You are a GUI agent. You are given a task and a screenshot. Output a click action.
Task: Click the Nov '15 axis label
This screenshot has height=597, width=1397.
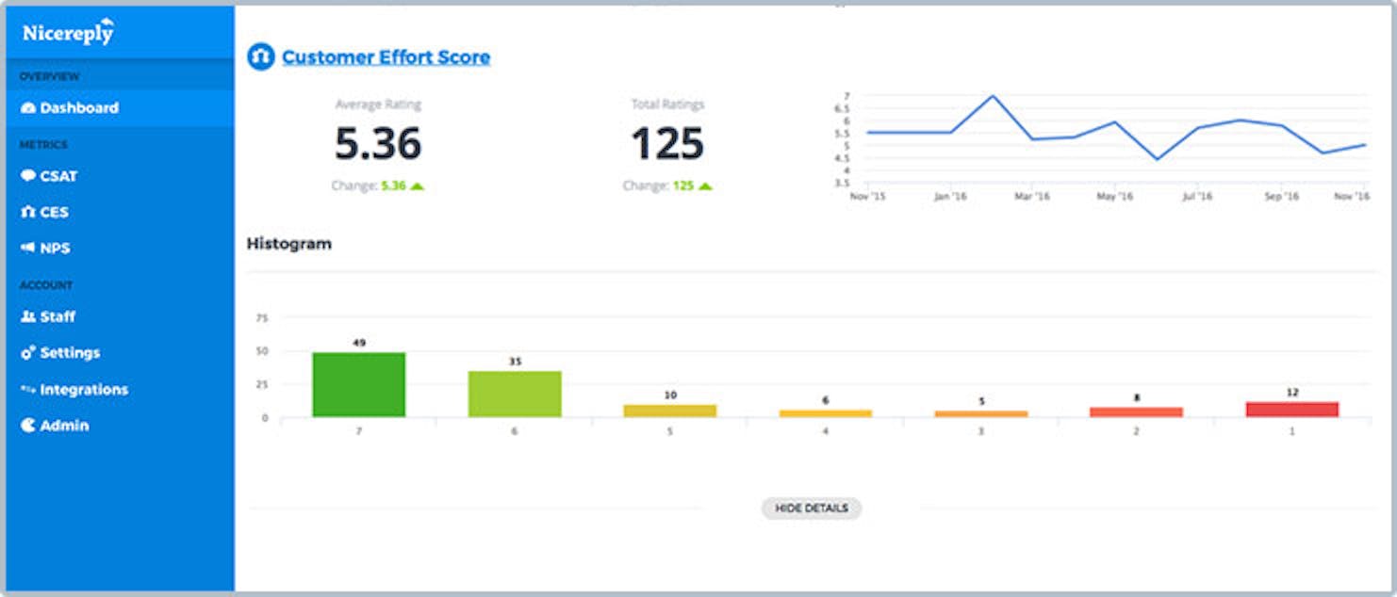[x=868, y=197]
